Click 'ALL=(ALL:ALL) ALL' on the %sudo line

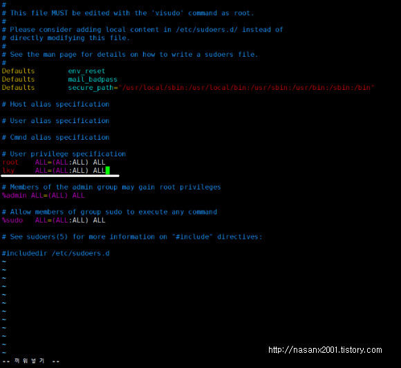coord(70,221)
